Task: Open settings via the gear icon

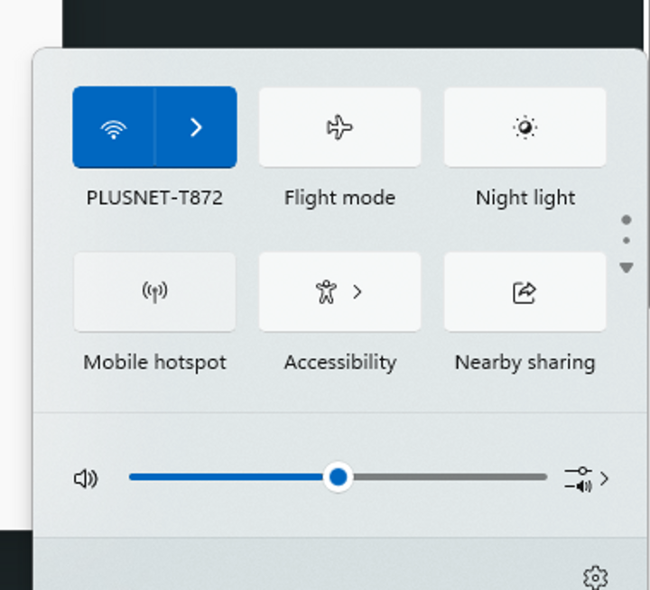Action: (596, 577)
